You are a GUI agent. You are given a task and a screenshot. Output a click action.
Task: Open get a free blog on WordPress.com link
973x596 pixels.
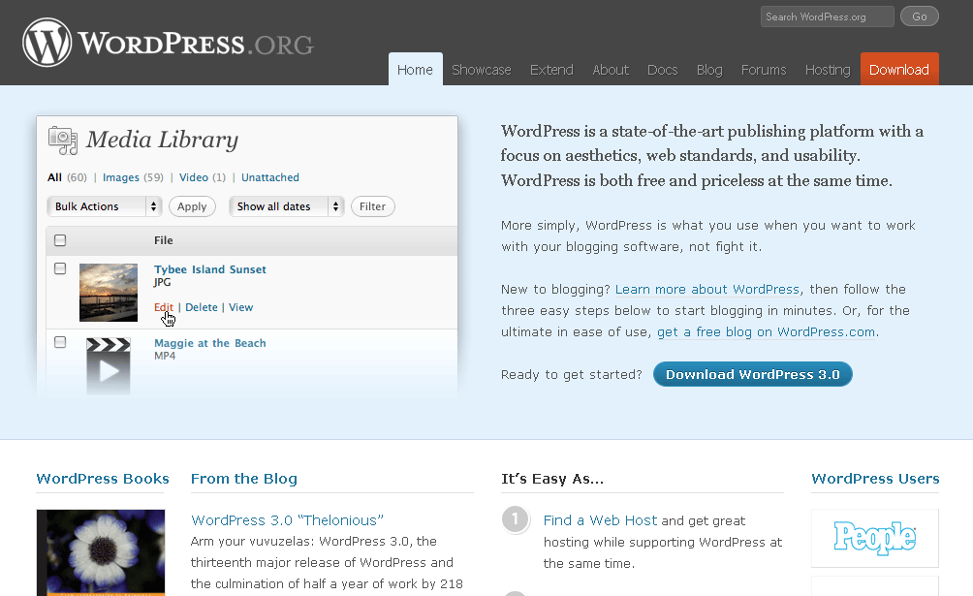tap(767, 332)
